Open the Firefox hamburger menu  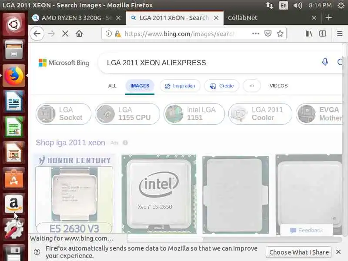click(340, 33)
